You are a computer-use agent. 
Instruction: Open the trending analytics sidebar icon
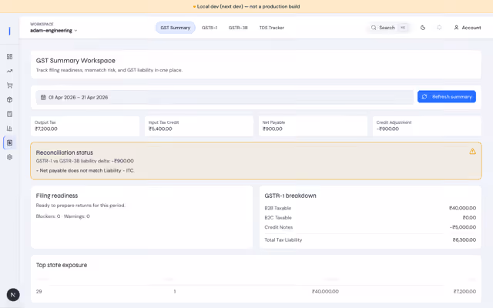[x=10, y=71]
